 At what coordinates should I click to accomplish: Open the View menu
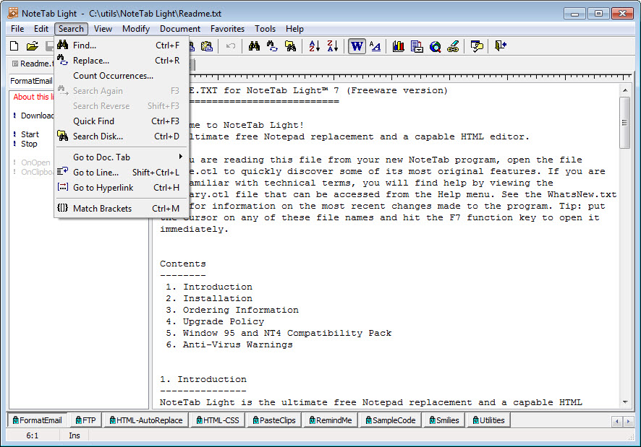(x=103, y=29)
